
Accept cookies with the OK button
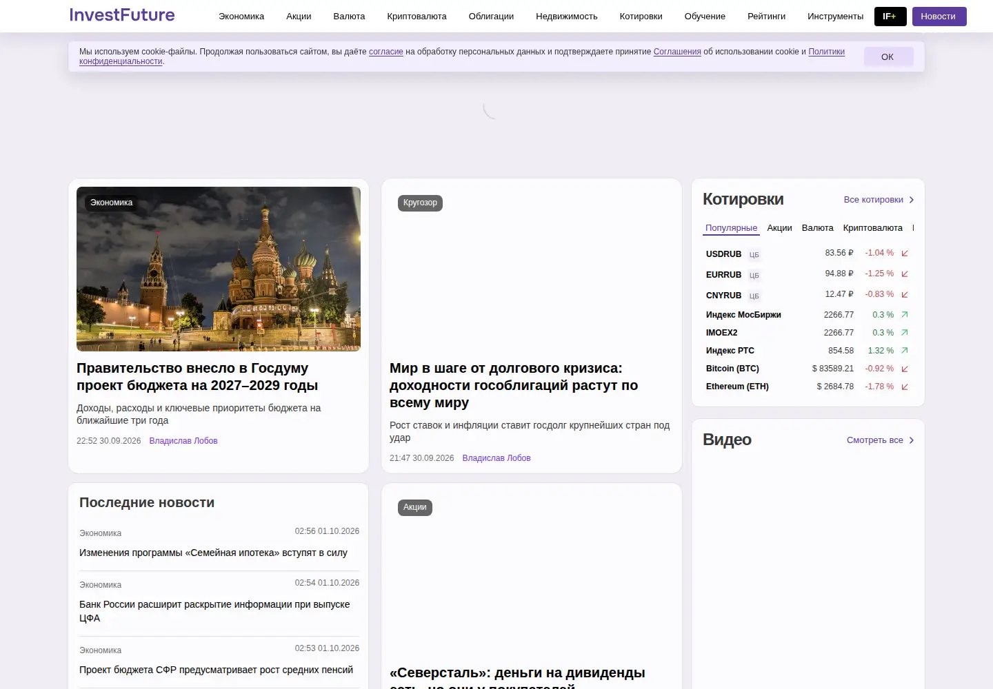click(888, 56)
